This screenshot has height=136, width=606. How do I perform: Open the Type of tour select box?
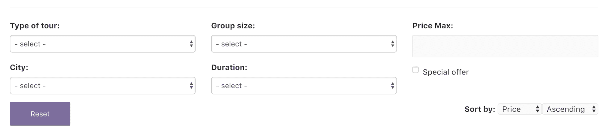(103, 44)
